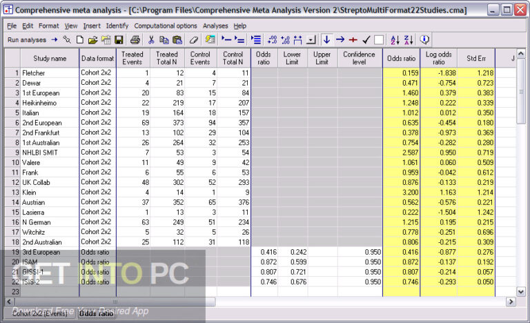Open the Help menu
The width and height of the screenshot is (530, 323).
coord(240,26)
